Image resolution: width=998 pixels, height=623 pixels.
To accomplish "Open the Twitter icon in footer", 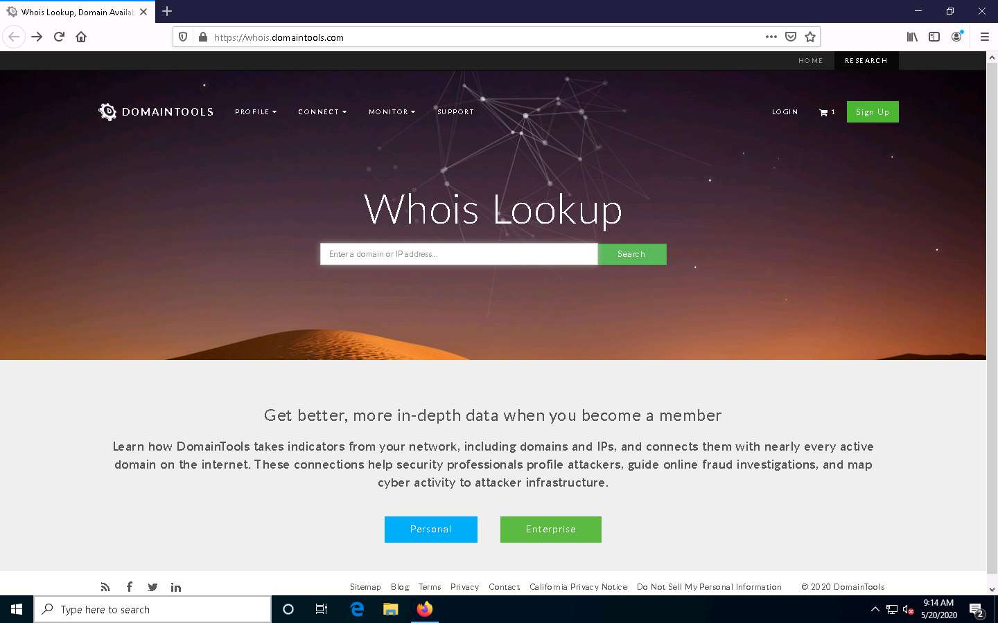I will [152, 587].
